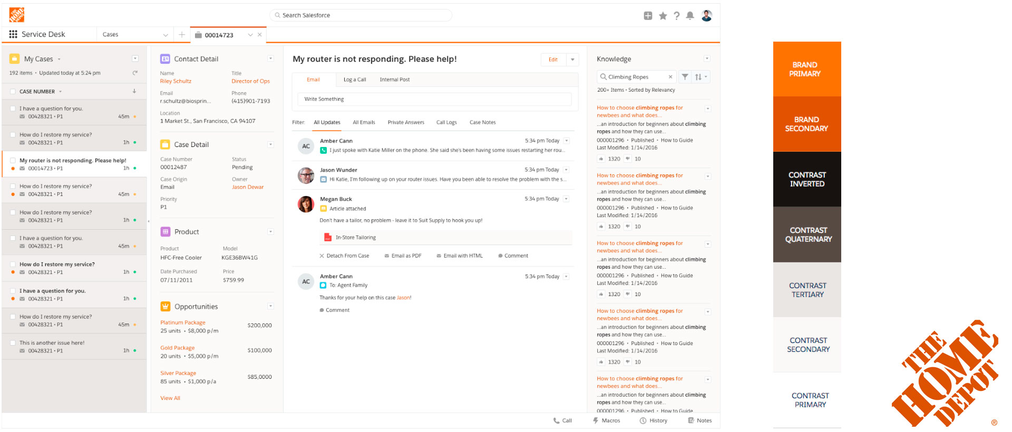1012x432 pixels.
Task: Switch to the Internal Post tab
Action: [x=395, y=80]
